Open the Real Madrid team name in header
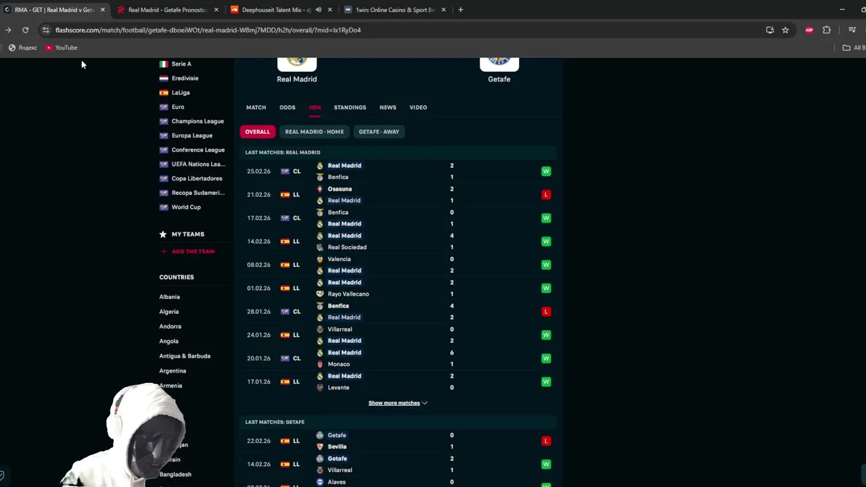Viewport: 866px width, 487px height. pos(296,79)
